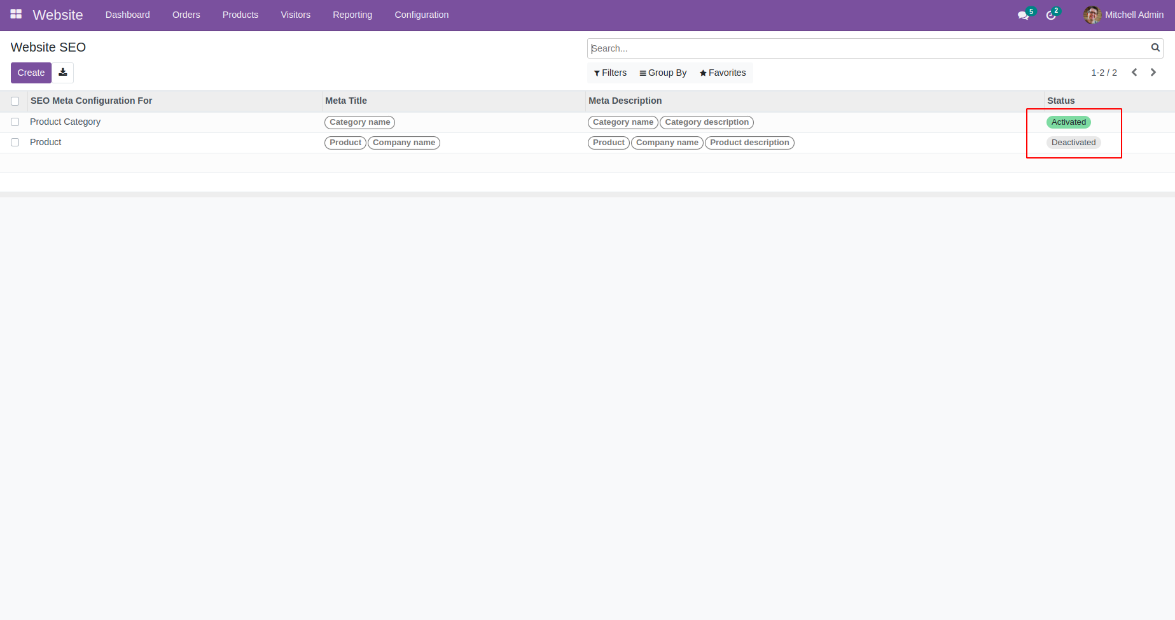This screenshot has width=1175, height=620.
Task: Open the Favorites dropdown
Action: click(723, 73)
